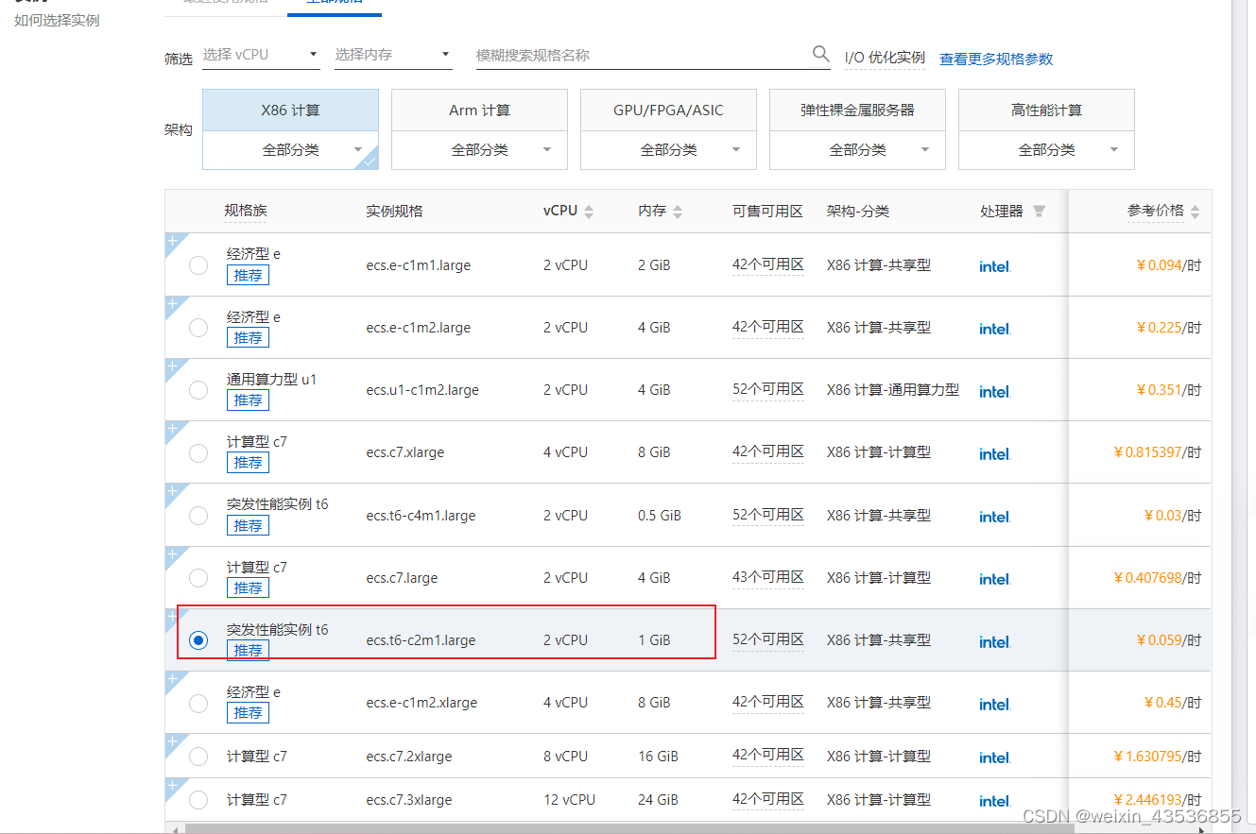Screen dimensions: 1256x834
Task: Select the GPU/FPGA/ASIC architecture tab
Action: point(668,111)
